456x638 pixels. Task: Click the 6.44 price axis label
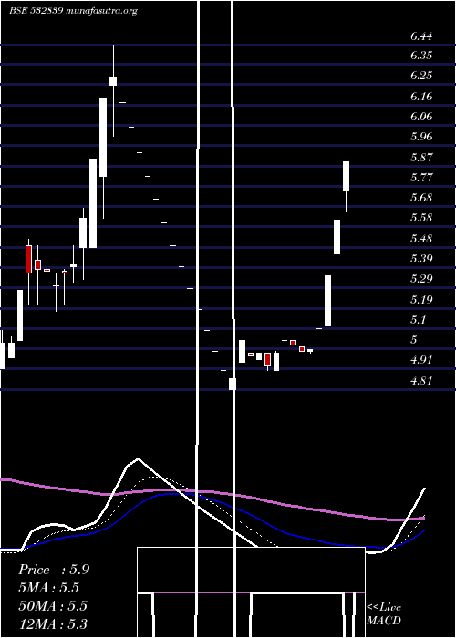pyautogui.click(x=421, y=36)
